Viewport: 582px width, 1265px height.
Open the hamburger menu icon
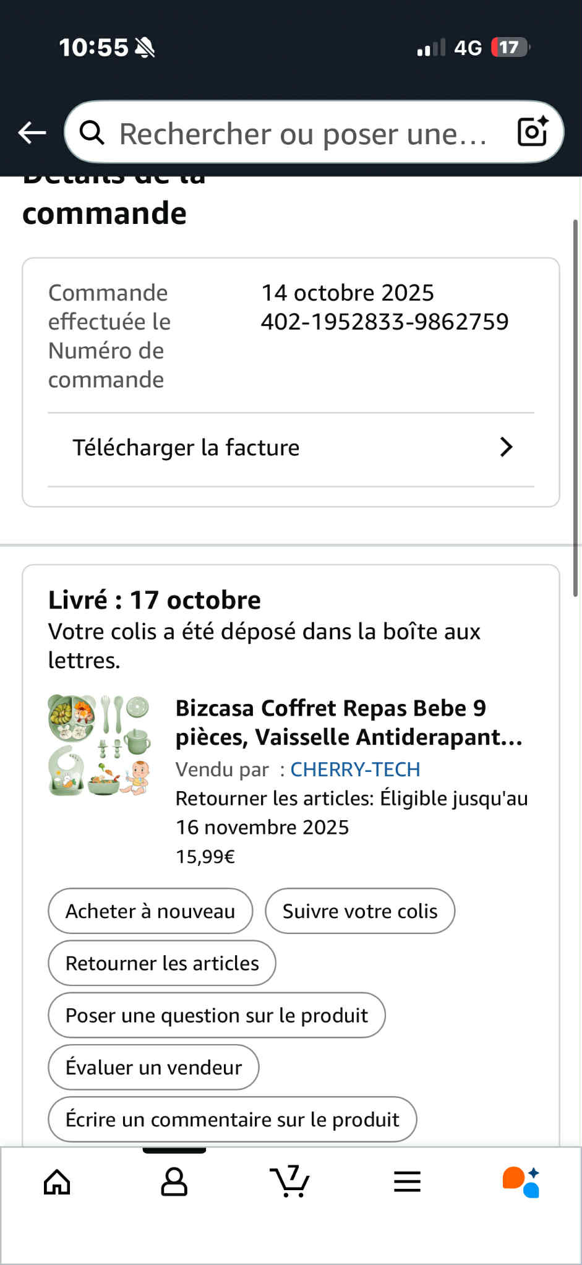pos(407,1181)
